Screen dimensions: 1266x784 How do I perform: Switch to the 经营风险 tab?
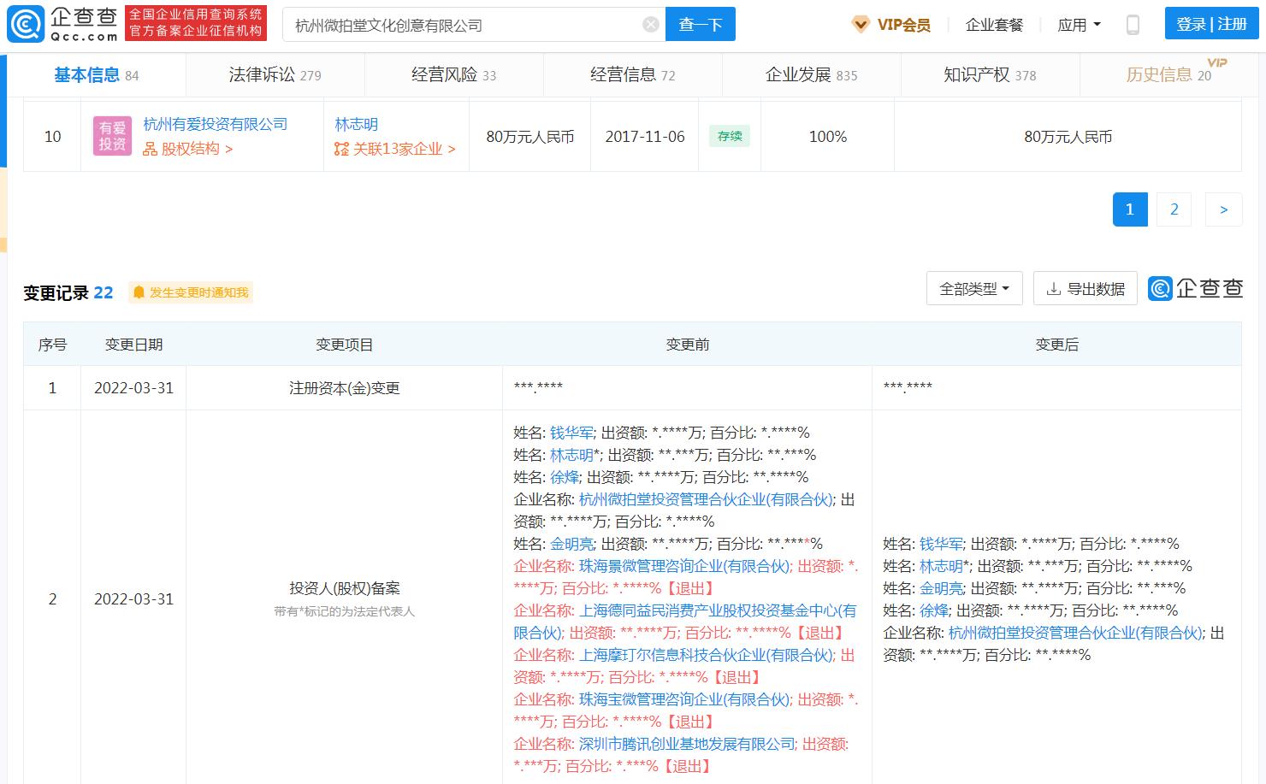453,75
